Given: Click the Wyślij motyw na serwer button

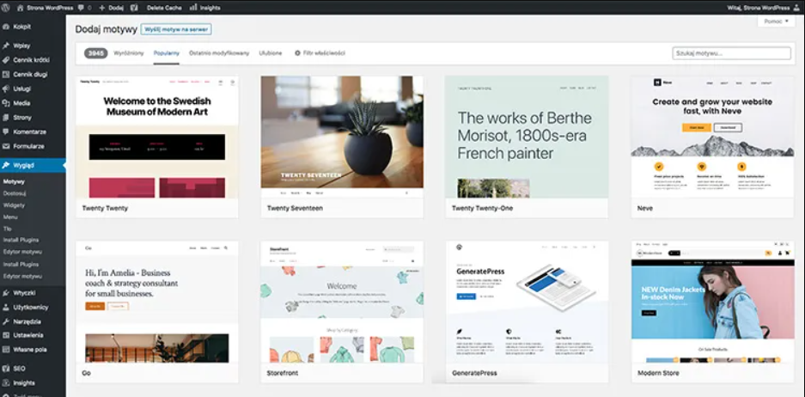Looking at the screenshot, I should (176, 29).
